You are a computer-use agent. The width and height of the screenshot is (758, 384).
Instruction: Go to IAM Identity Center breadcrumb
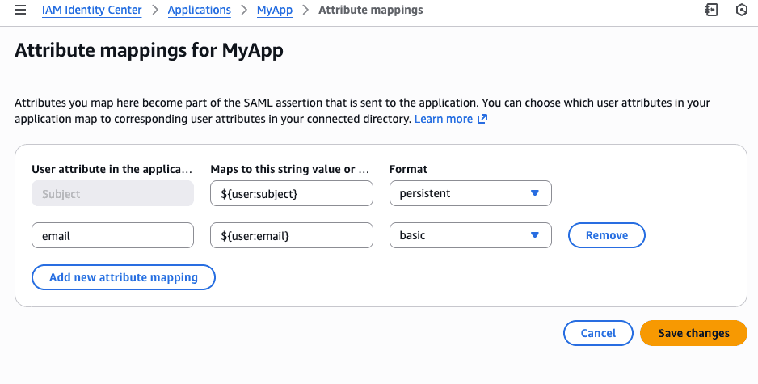[91, 11]
